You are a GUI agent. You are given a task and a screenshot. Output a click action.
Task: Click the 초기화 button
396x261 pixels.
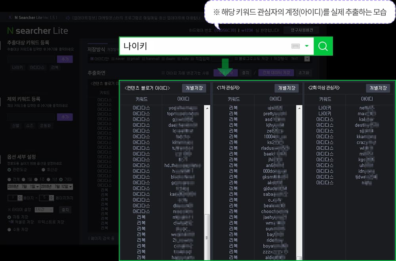[x=304, y=73]
